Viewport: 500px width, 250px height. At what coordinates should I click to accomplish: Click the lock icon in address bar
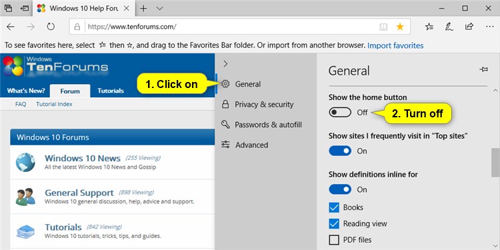77,27
